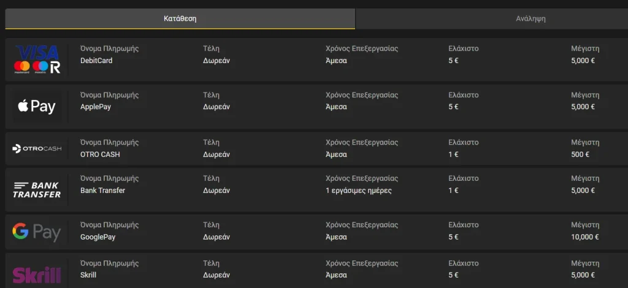Click the 1 € minimum for Bank Transfer
Image resolution: width=628 pixels, height=288 pixels.
click(x=453, y=191)
